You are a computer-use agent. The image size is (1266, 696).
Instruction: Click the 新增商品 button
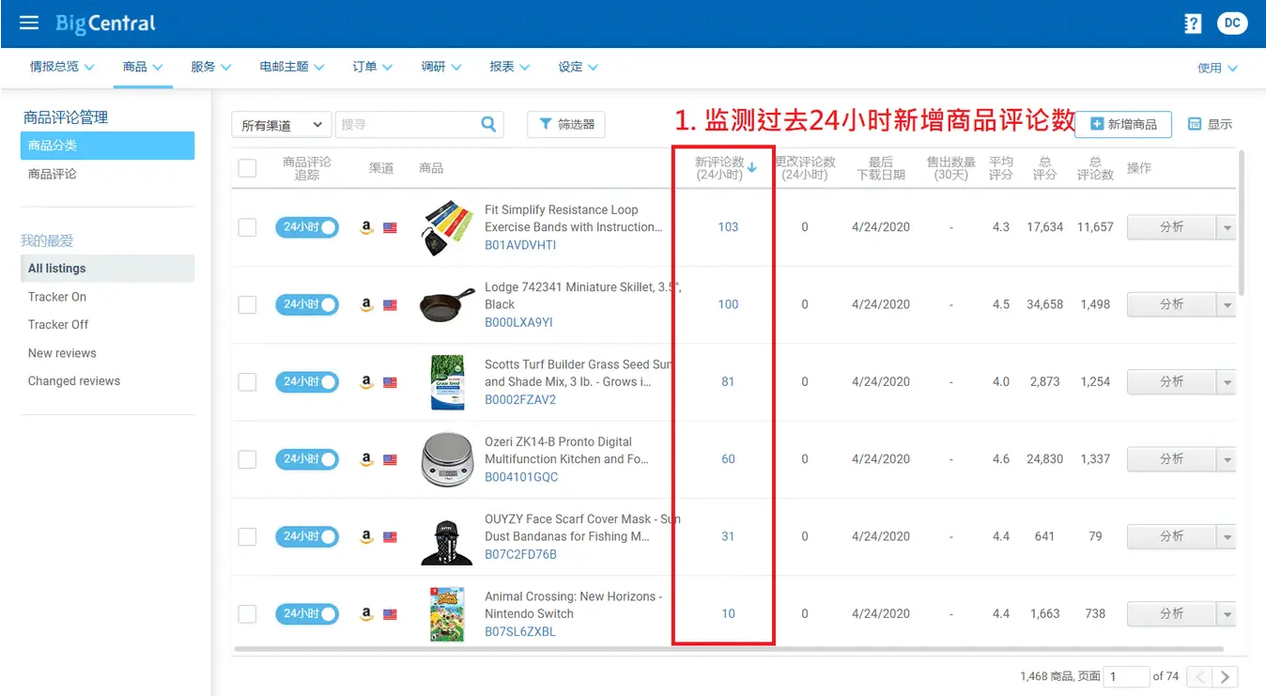point(1123,124)
